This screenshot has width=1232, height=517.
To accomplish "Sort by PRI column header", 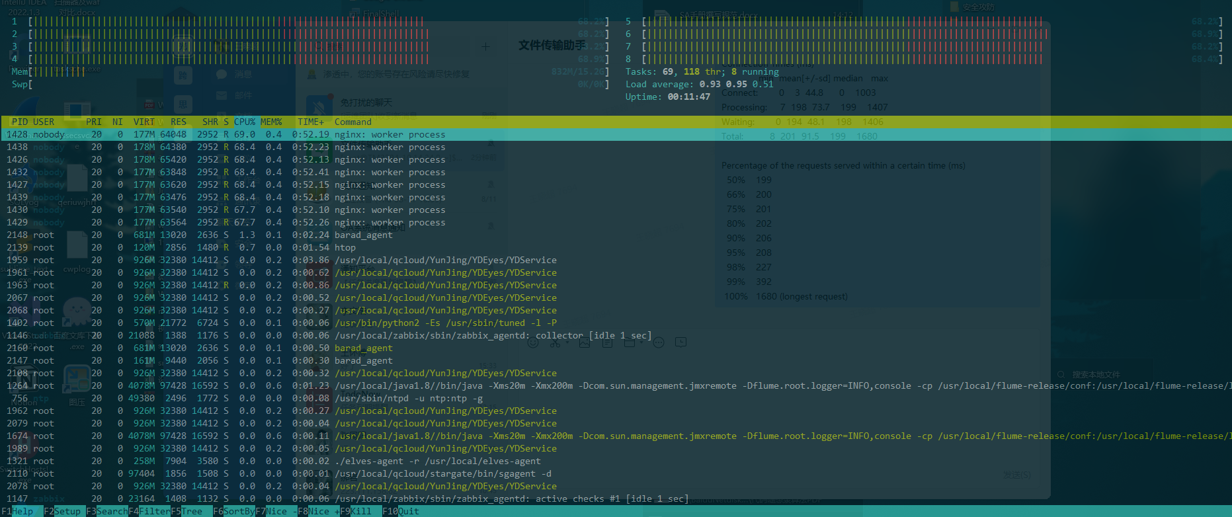I will click(x=94, y=122).
